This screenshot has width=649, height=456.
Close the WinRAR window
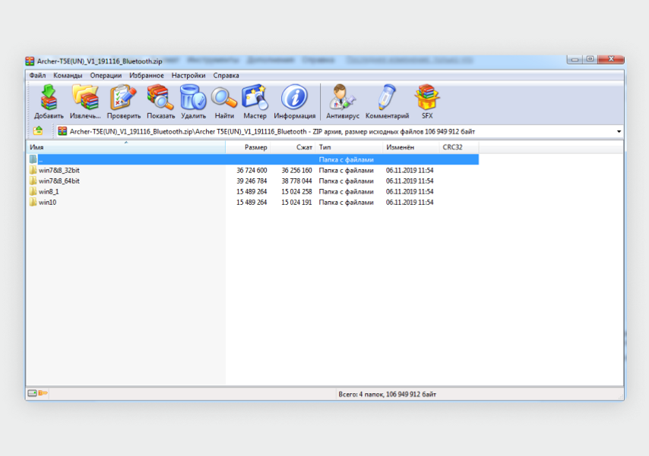click(x=611, y=59)
